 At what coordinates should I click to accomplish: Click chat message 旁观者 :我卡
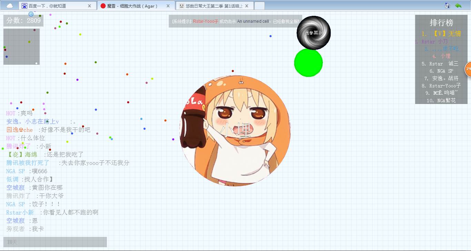click(25, 229)
